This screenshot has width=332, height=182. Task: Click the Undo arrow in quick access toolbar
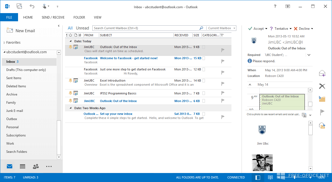point(32,6)
